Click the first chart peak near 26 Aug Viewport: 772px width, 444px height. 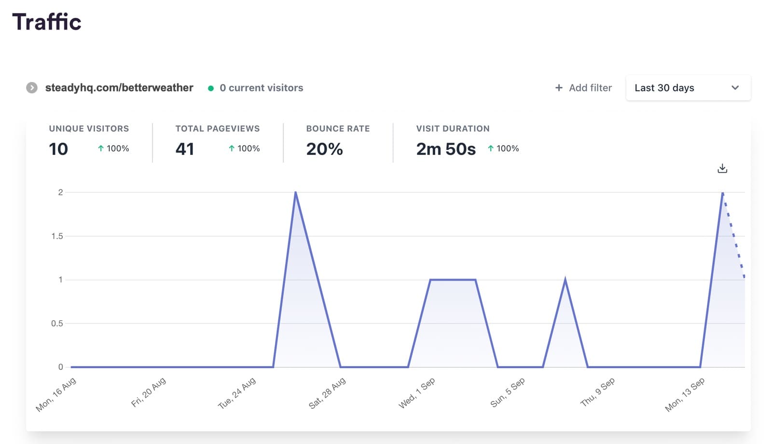[x=295, y=193]
